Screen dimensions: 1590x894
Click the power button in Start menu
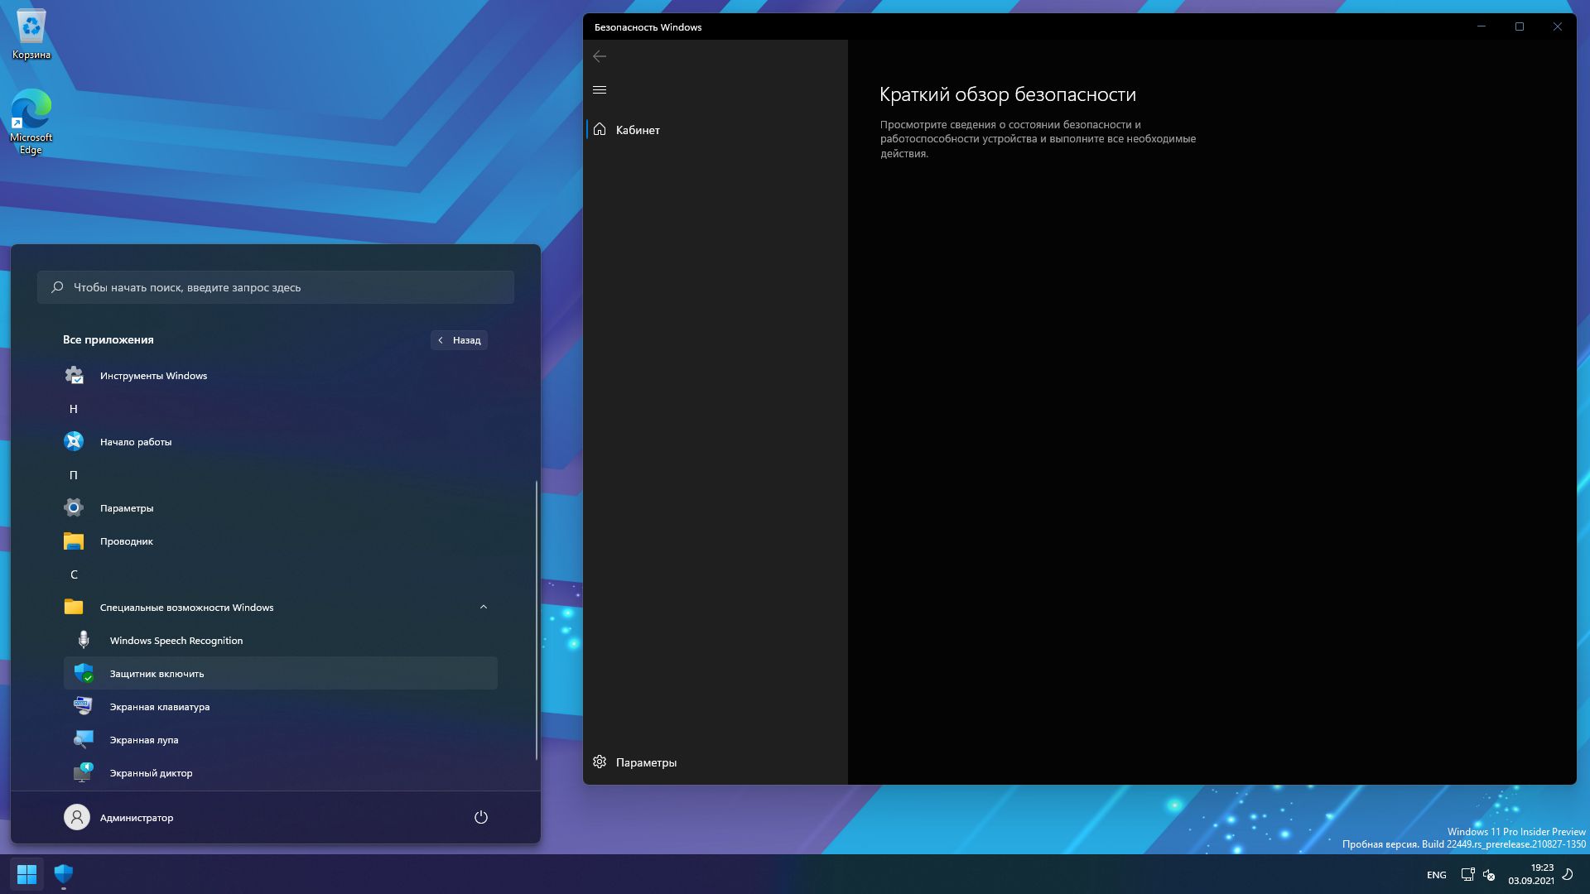[x=480, y=817]
